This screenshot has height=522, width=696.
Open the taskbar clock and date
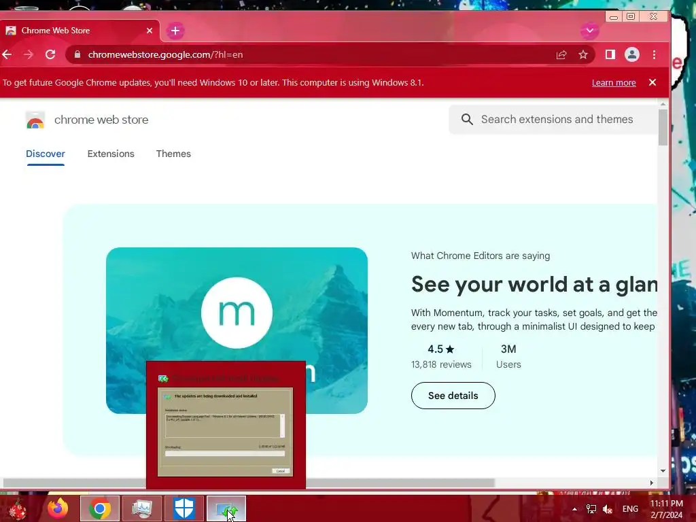[667, 509]
